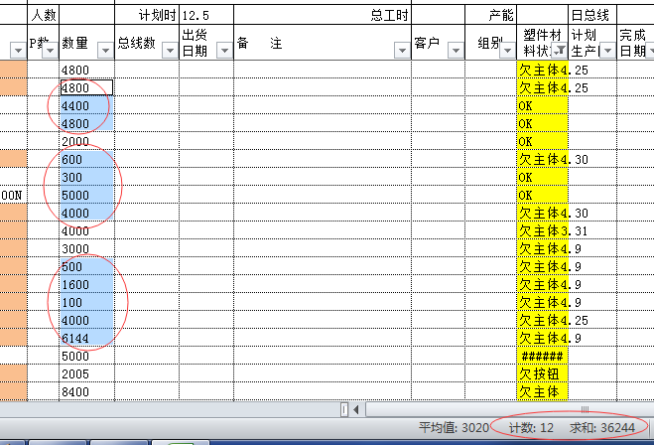Open the 数量 column filter dropdown

click(105, 51)
